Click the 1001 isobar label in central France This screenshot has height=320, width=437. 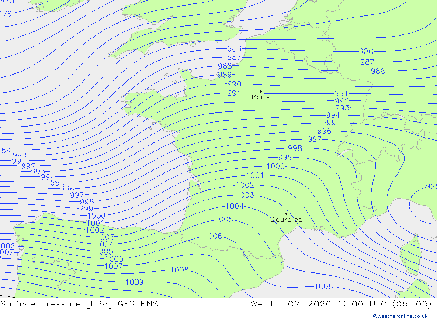pyautogui.click(x=255, y=175)
